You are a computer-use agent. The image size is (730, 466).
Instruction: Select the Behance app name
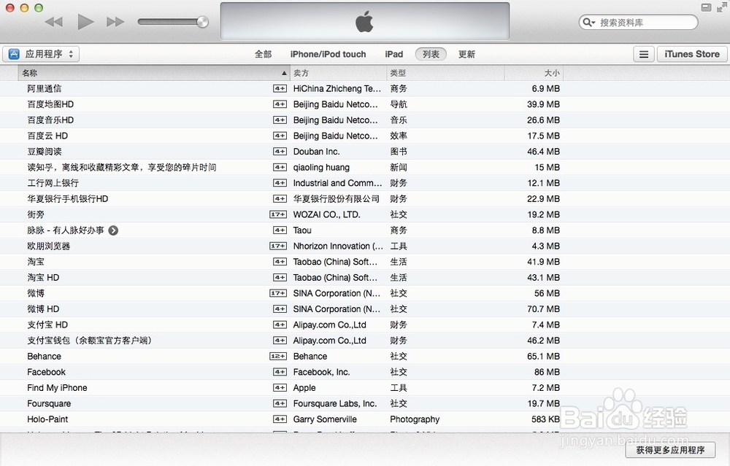point(45,356)
